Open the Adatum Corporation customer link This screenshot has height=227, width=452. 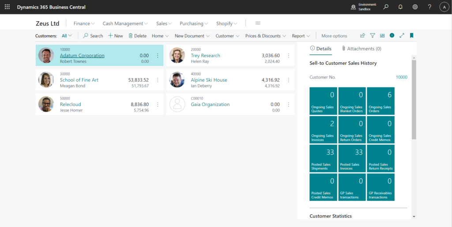[x=82, y=55]
